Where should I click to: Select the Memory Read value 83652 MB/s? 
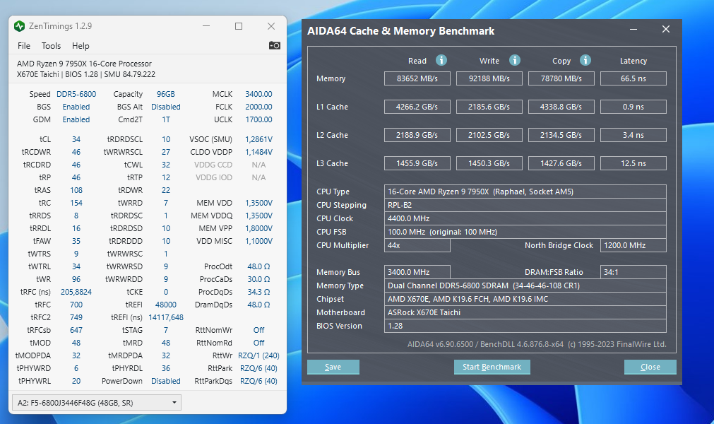(x=417, y=78)
